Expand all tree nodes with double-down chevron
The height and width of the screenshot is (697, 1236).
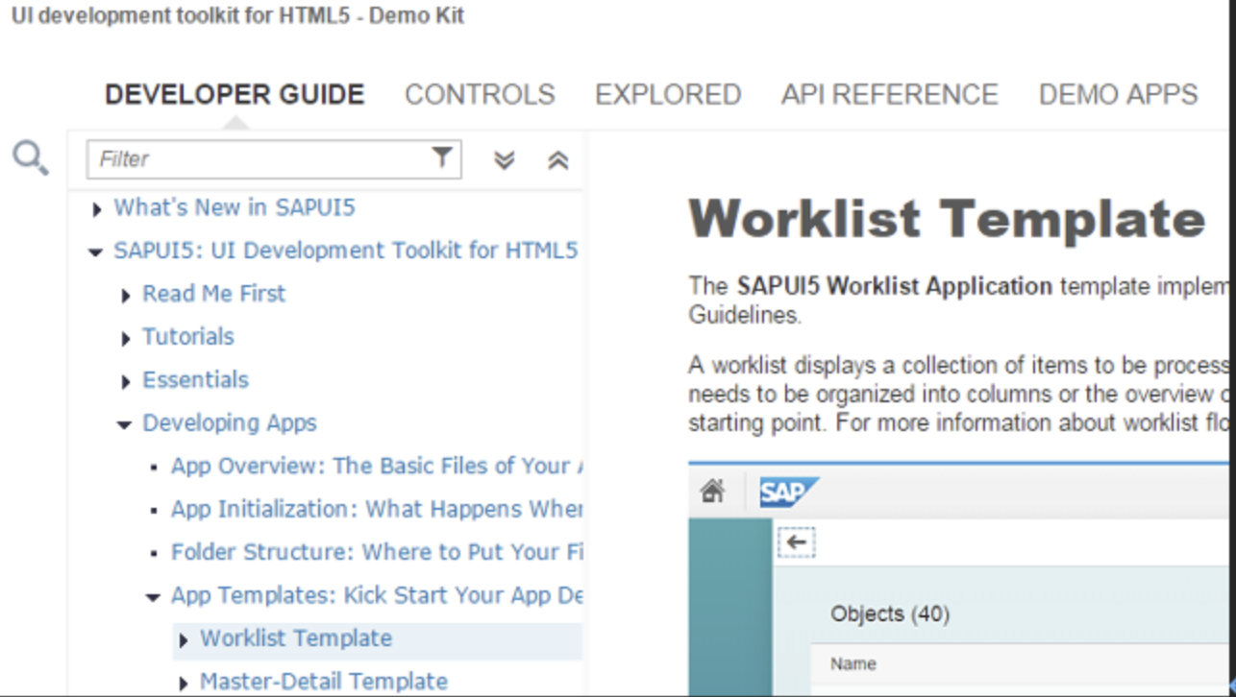point(505,159)
